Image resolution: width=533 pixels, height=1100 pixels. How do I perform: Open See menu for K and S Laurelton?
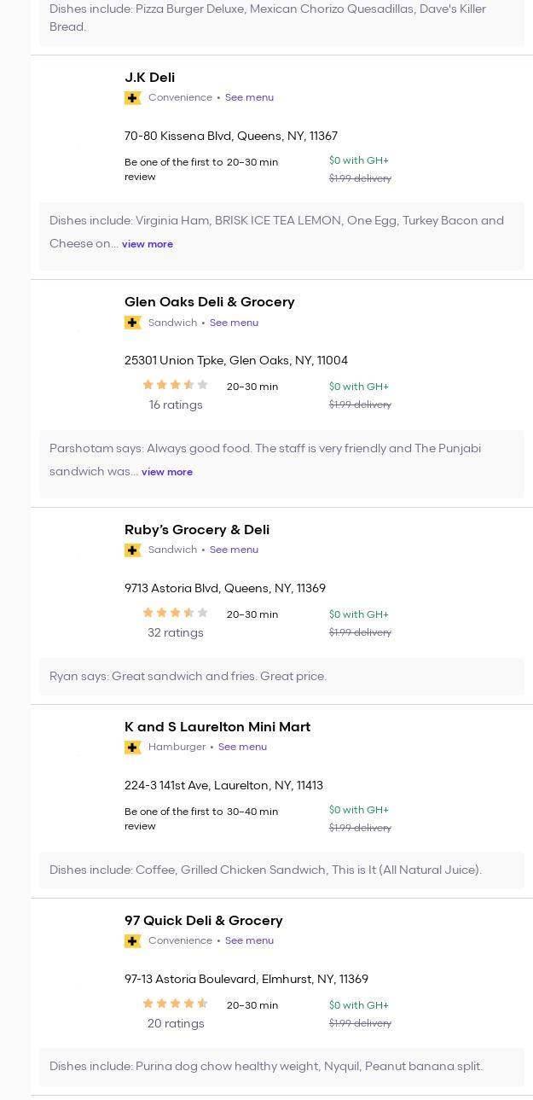242,747
